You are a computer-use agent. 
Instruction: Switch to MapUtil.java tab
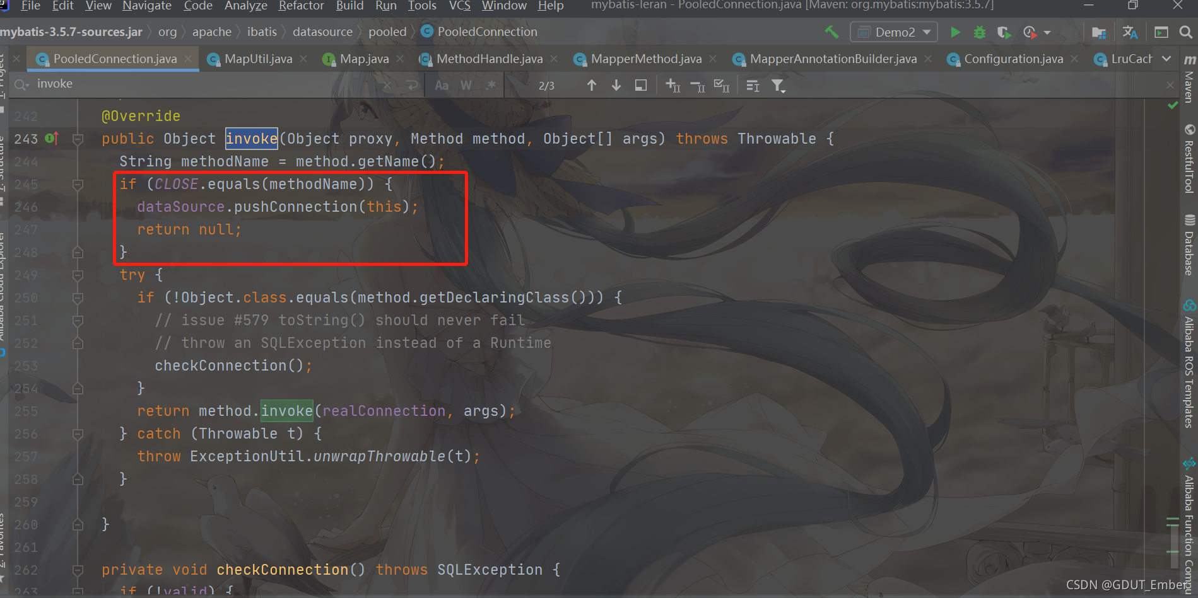[x=259, y=59]
